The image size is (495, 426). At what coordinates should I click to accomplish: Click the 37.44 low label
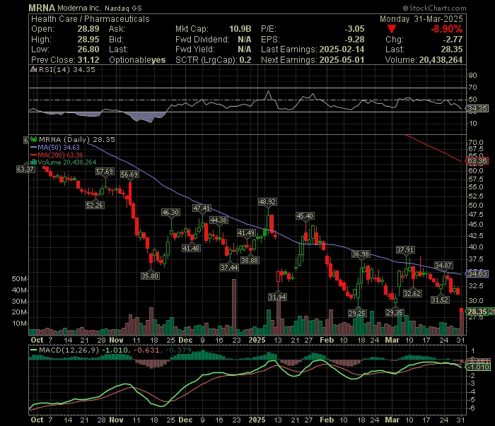click(x=230, y=267)
